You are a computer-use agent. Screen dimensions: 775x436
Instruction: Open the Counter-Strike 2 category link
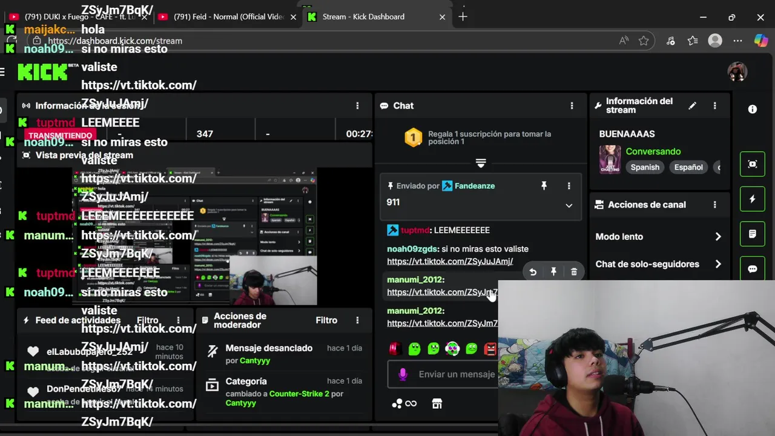299,394
